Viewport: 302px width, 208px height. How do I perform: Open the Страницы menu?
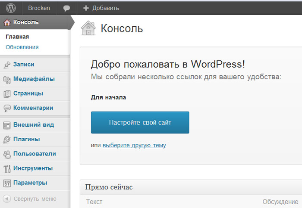[x=35, y=94]
